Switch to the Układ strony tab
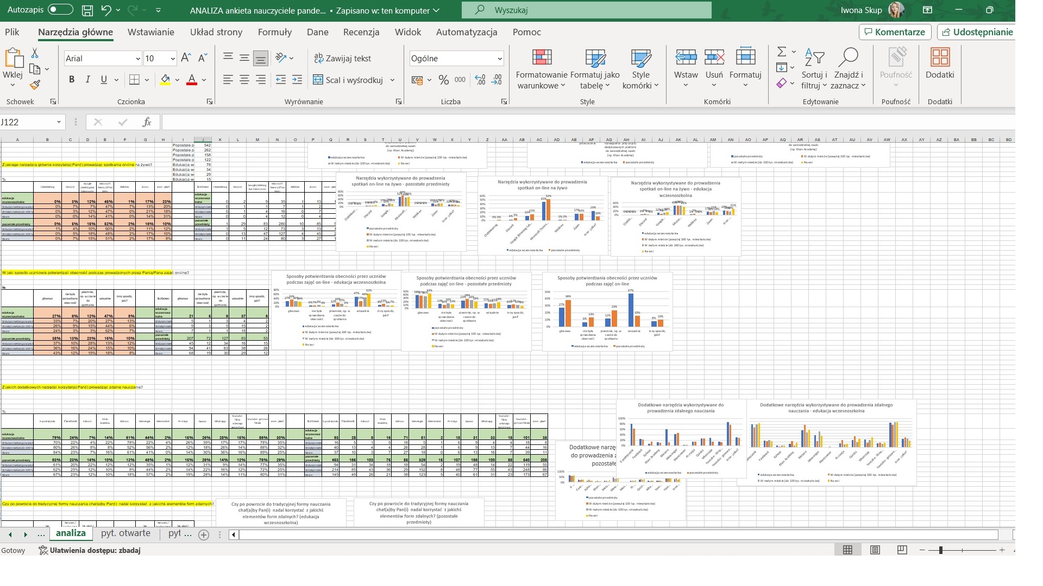The width and height of the screenshot is (1043, 586). tap(216, 32)
